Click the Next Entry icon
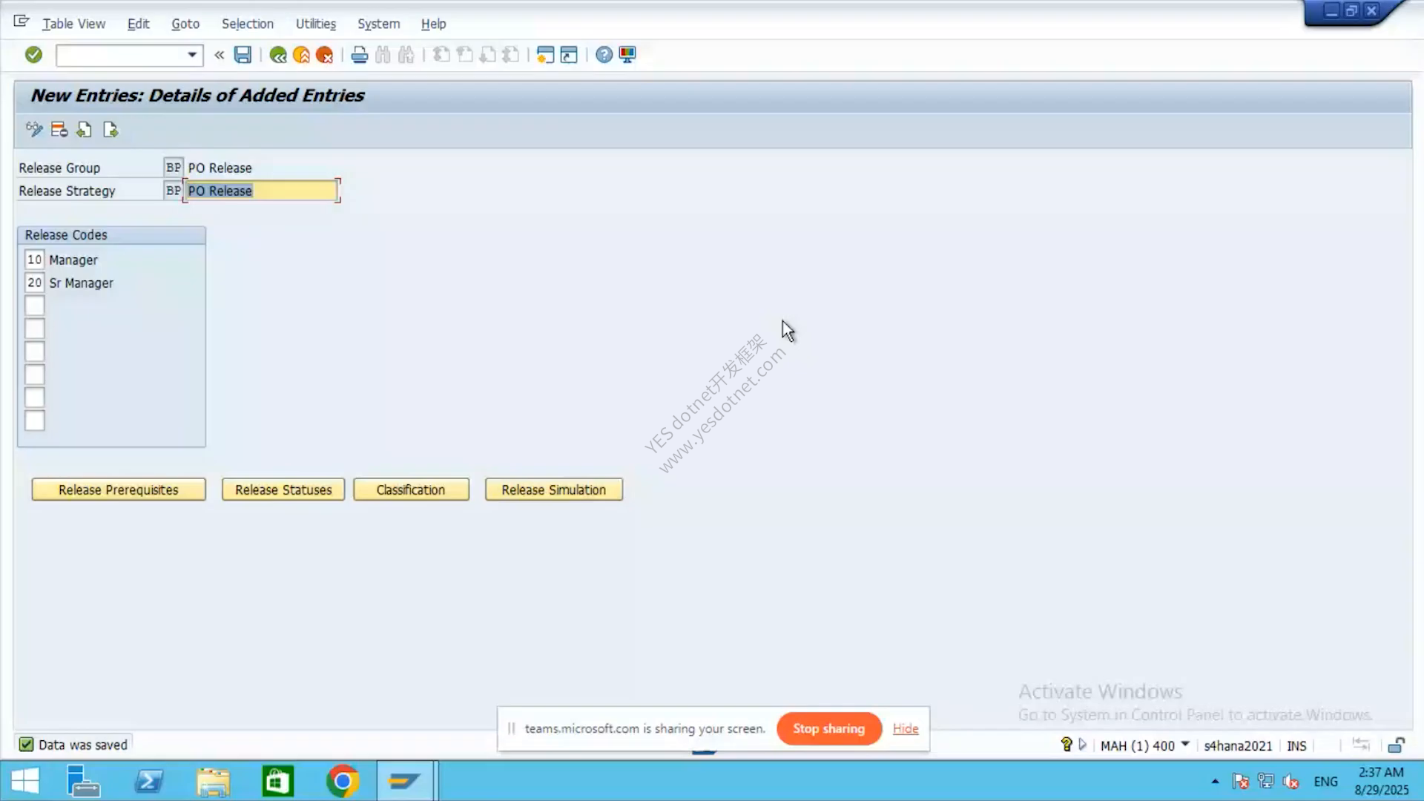 111,130
